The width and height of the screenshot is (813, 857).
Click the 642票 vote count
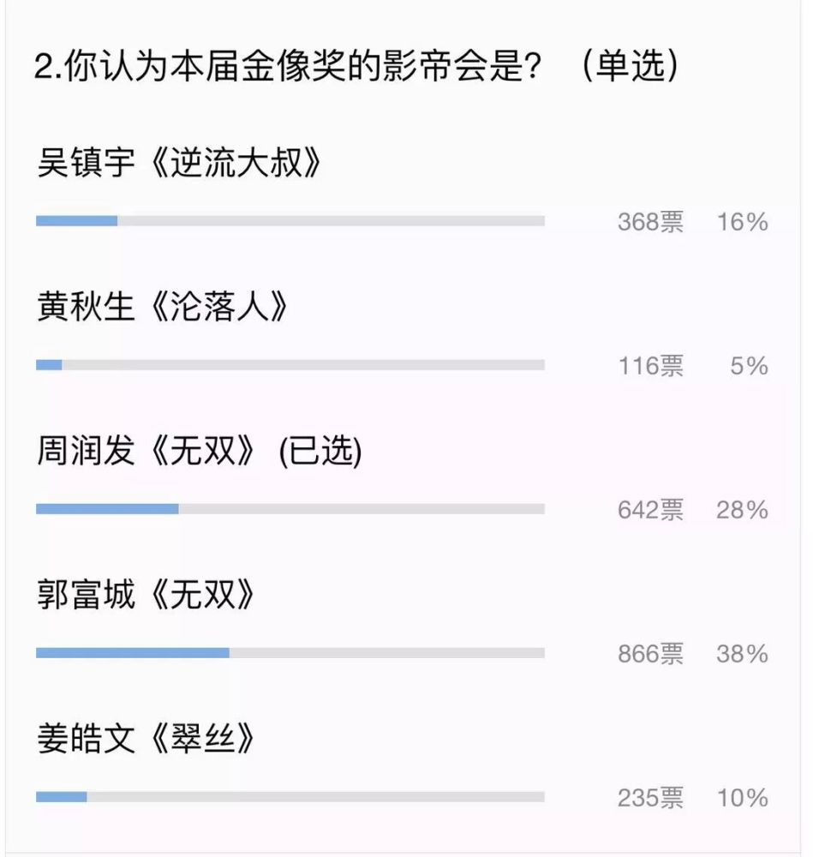click(x=650, y=510)
